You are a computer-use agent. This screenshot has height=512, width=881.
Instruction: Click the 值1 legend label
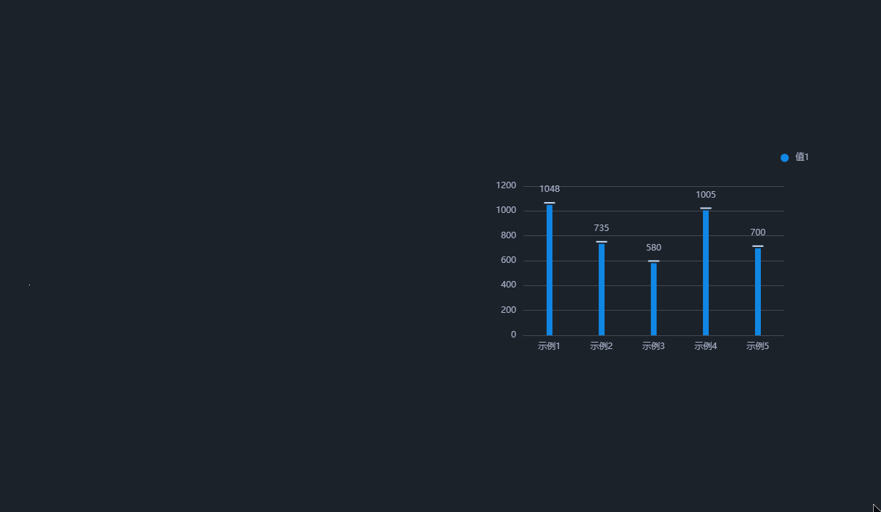(x=801, y=157)
